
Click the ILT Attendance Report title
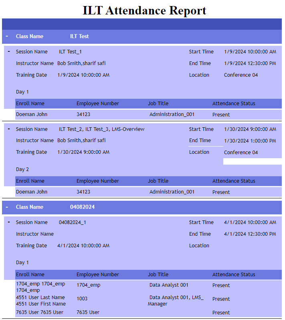click(144, 10)
